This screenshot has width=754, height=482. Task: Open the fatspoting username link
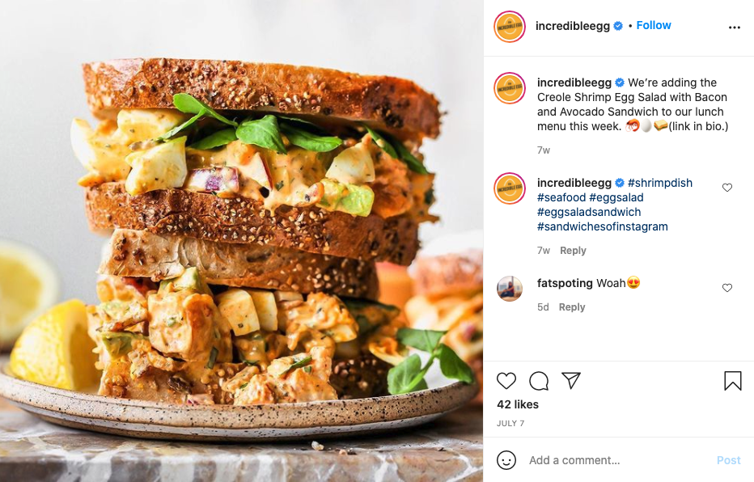pyautogui.click(x=565, y=283)
